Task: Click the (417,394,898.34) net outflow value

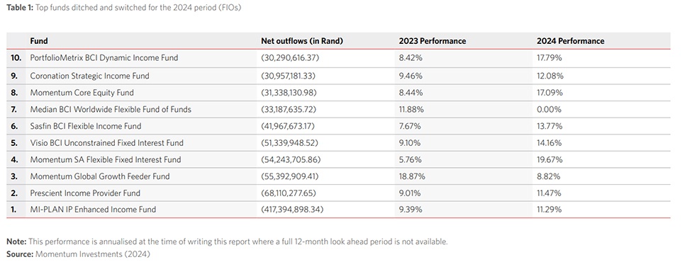Action: (x=292, y=210)
